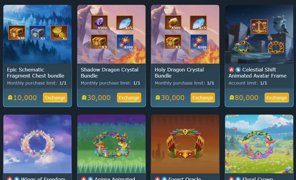296x180 pixels.
Task: Exchange the Holy Dragon Crystal Bundle
Action: tap(203, 98)
